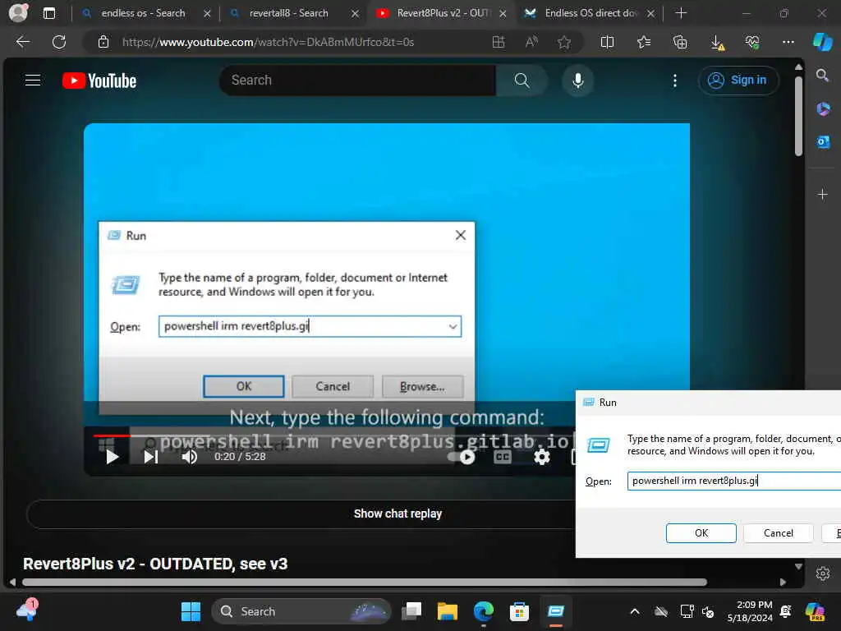Start Read aloud from address bar

click(531, 42)
